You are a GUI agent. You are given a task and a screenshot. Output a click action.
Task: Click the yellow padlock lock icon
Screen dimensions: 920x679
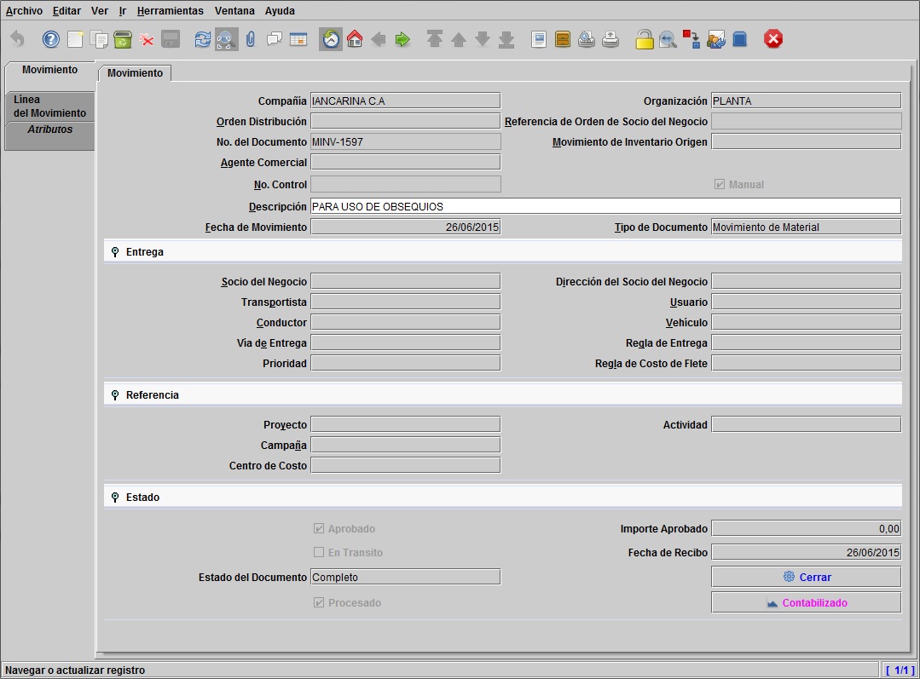(x=645, y=39)
